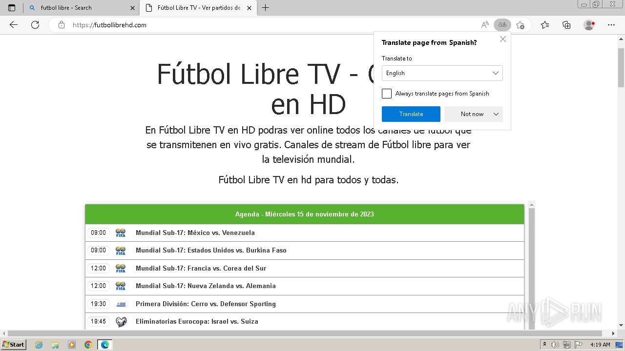
Task: Click the system clock 4:19 AM
Action: (600, 345)
